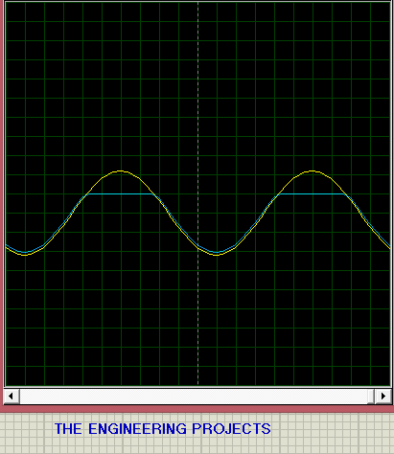
Task: Click the word PROJECTS in blue label
Action: pyautogui.click(x=231, y=429)
